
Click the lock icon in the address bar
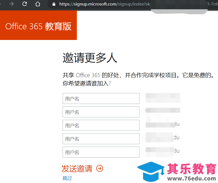point(54,4)
